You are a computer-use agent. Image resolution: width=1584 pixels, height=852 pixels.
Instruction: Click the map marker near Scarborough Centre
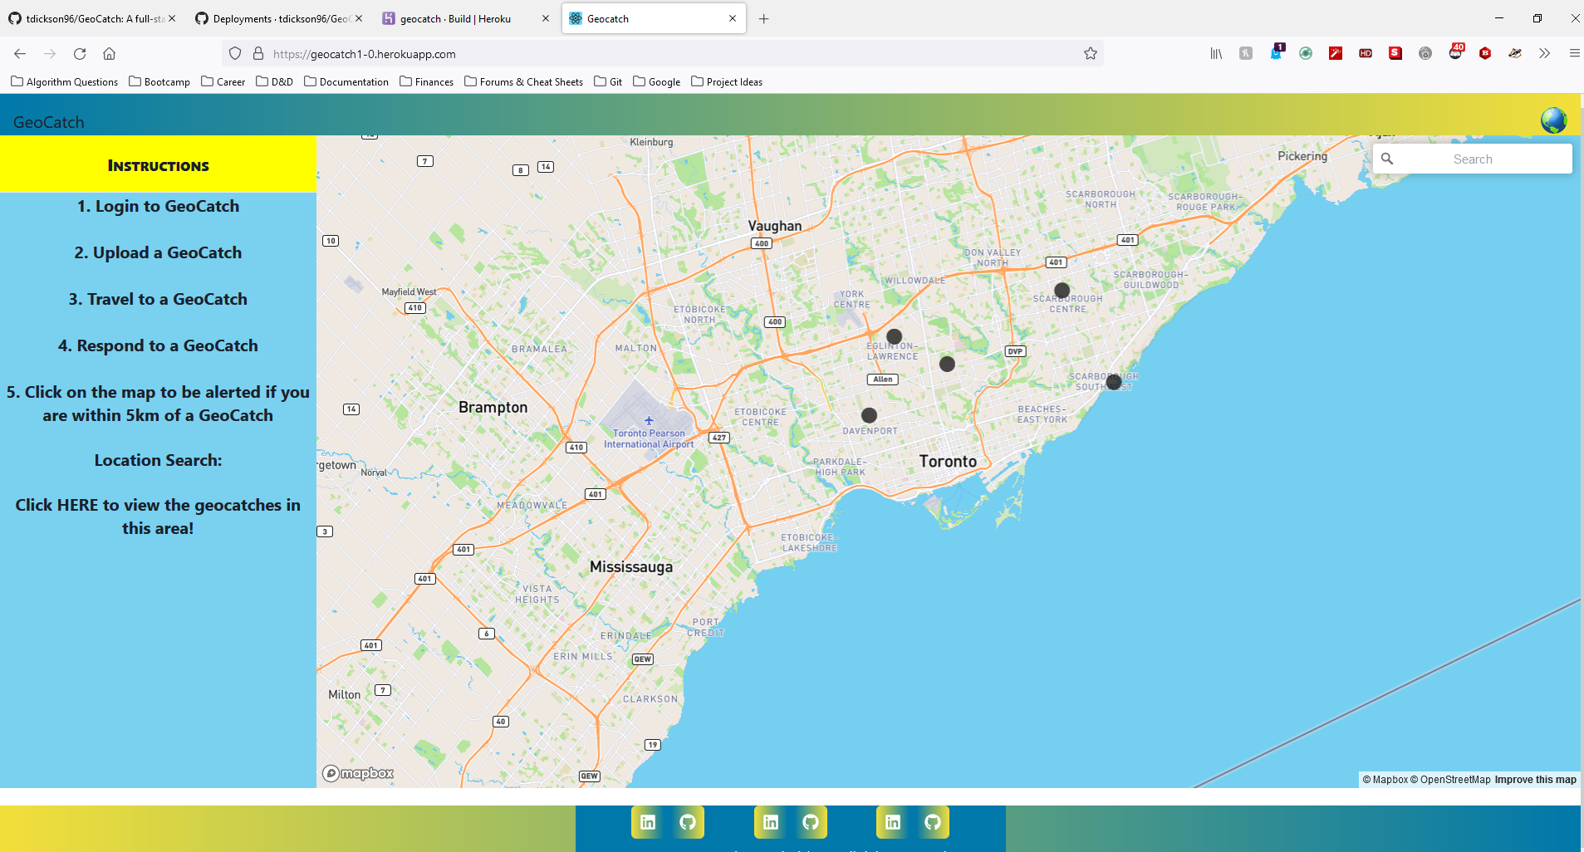(1062, 291)
